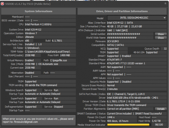Click 48-bit LBA Supported value
Viewport: 169px width, 128px height.
tap(151, 52)
